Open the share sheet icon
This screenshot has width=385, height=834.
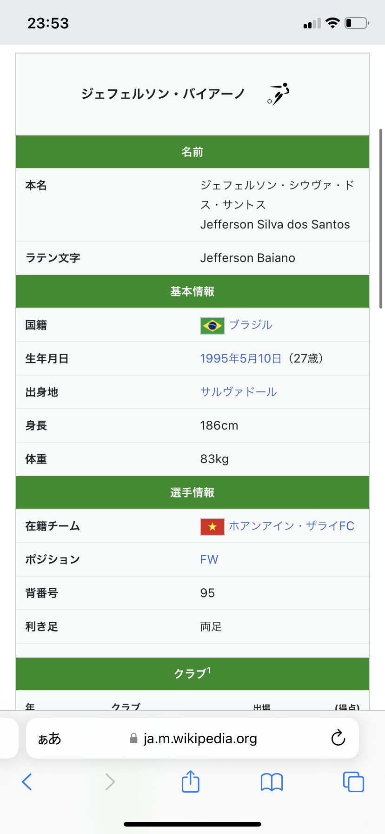pos(190,781)
